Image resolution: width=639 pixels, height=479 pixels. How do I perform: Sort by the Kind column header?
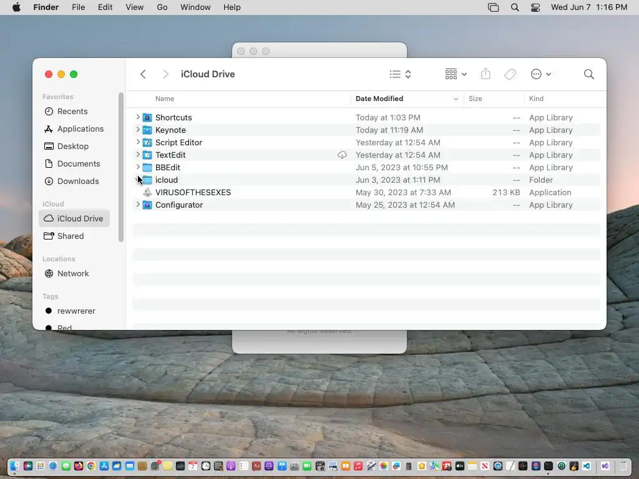point(536,99)
